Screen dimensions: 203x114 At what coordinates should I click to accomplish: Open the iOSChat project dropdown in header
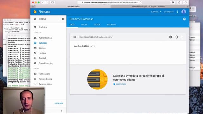pyautogui.click(x=156, y=12)
